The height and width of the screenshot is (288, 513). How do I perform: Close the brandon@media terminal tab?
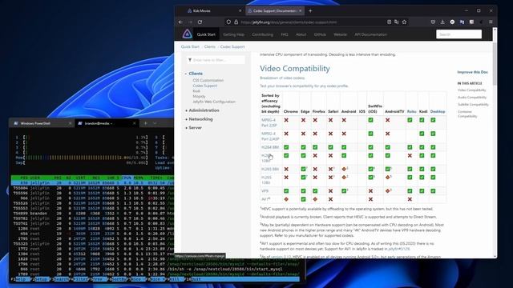[134, 123]
